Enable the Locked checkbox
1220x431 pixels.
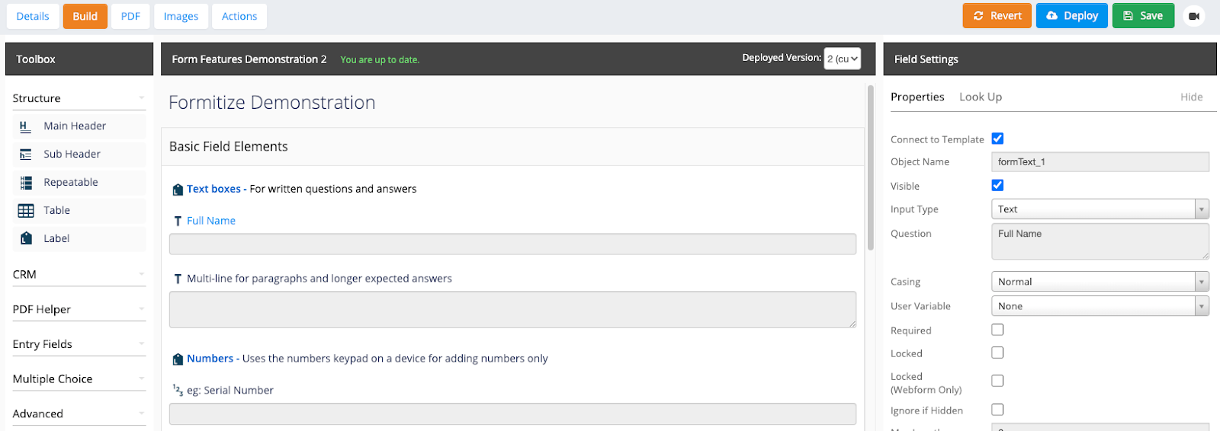coord(997,353)
